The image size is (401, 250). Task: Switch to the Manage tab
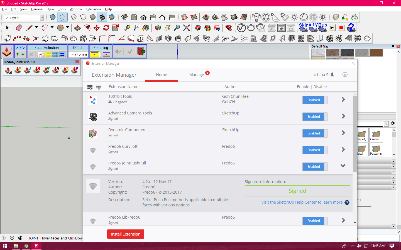pyautogui.click(x=197, y=75)
